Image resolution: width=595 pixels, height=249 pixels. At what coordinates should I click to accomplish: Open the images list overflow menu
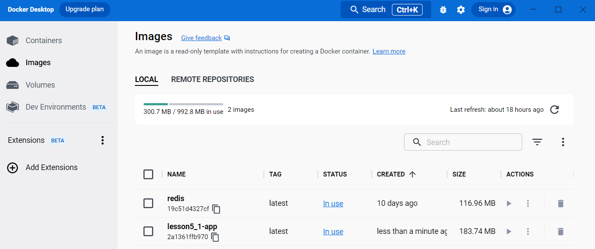pos(563,142)
